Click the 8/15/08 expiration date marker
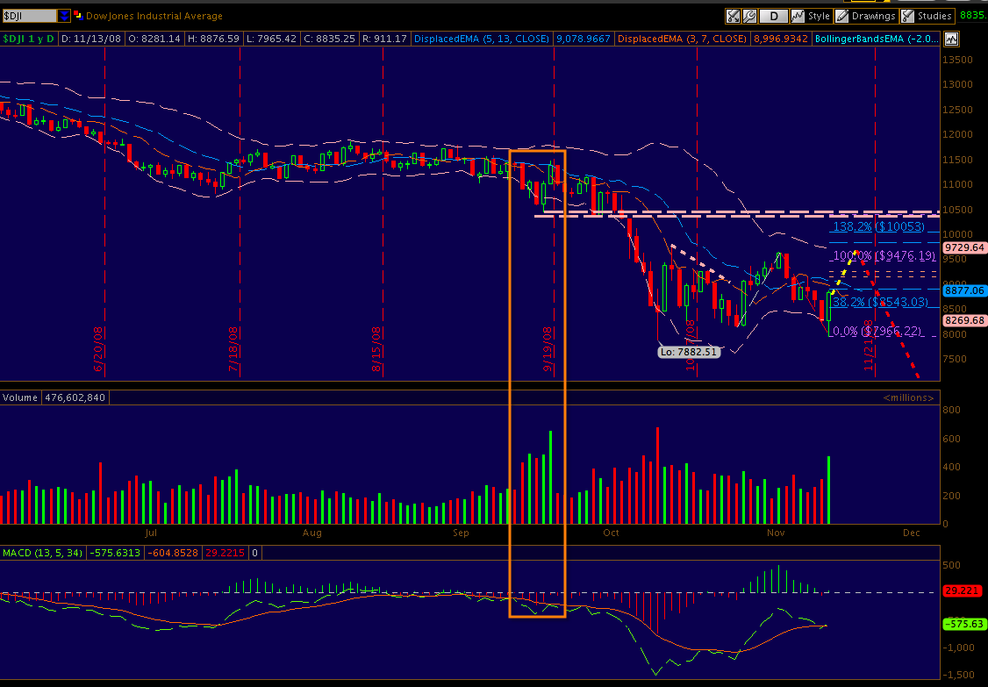Image resolution: width=988 pixels, height=687 pixels. click(x=376, y=349)
